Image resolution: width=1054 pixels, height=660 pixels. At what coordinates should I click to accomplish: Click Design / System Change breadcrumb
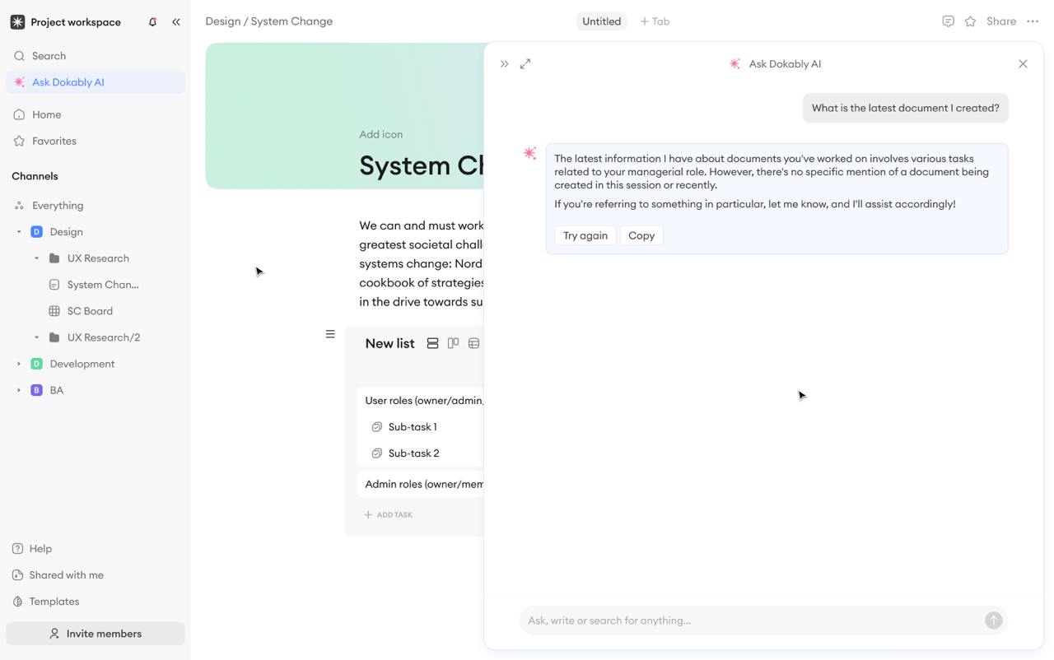click(x=269, y=21)
